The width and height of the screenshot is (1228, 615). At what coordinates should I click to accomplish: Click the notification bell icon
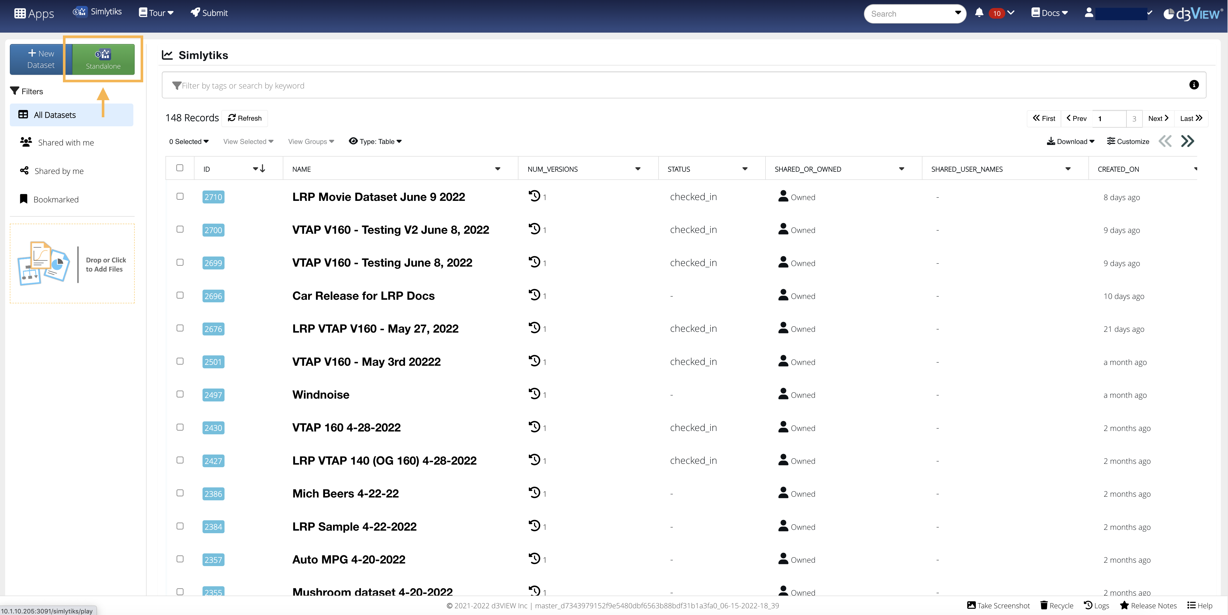tap(979, 13)
